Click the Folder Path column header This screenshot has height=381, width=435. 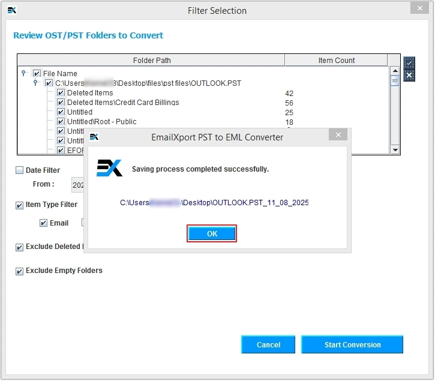pyautogui.click(x=151, y=60)
